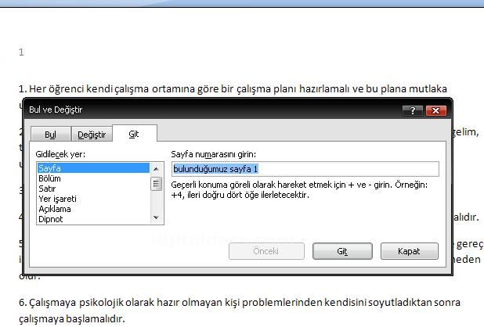The width and height of the screenshot is (484, 327).
Task: Switch to the Bul tab
Action: [51, 135]
